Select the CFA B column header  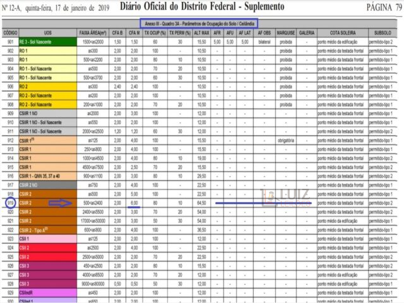(117, 33)
